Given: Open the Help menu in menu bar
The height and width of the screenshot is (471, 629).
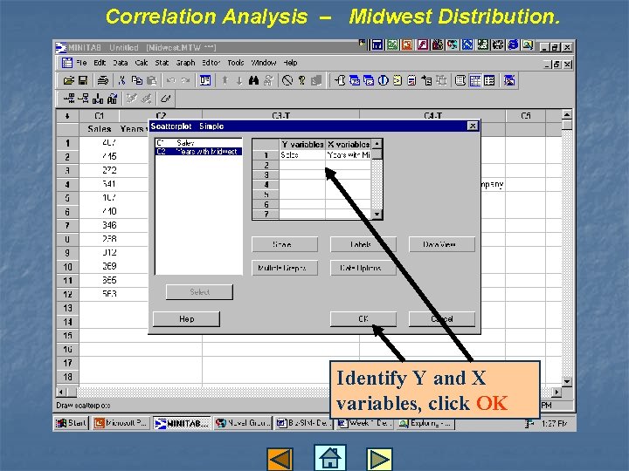Looking at the screenshot, I should [290, 63].
